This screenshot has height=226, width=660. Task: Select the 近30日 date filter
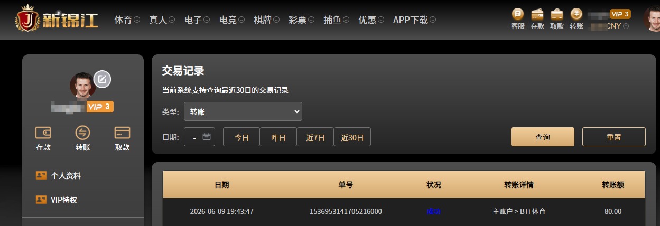pyautogui.click(x=352, y=137)
